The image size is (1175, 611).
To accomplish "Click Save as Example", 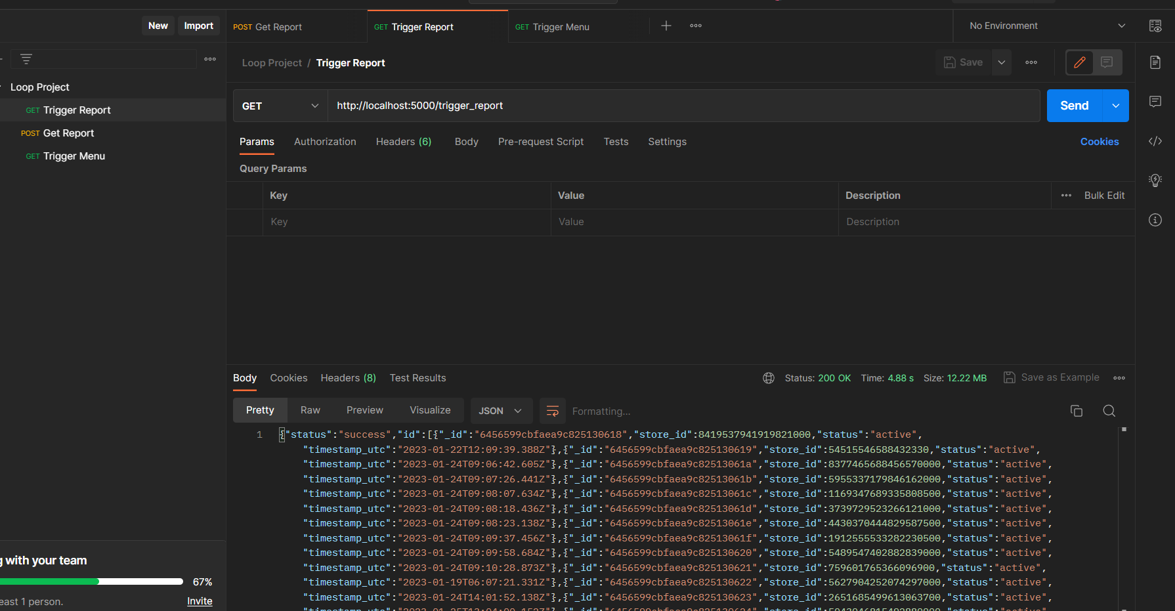I will point(1052,377).
